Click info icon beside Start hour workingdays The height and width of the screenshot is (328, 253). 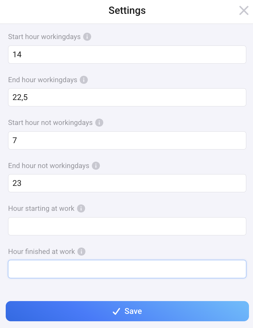[x=87, y=37]
